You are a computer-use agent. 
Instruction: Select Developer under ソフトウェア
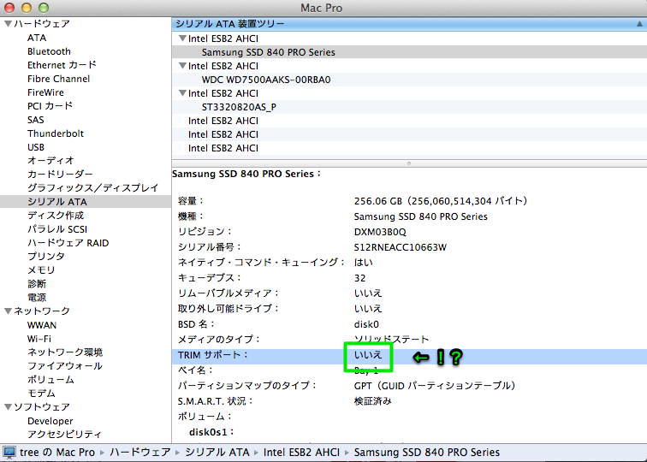point(50,421)
